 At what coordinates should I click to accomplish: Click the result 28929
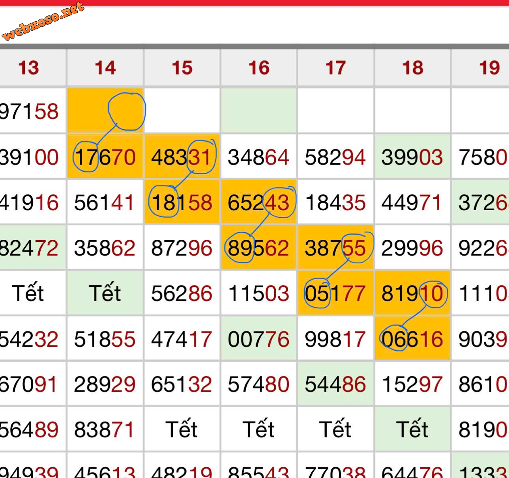(105, 384)
